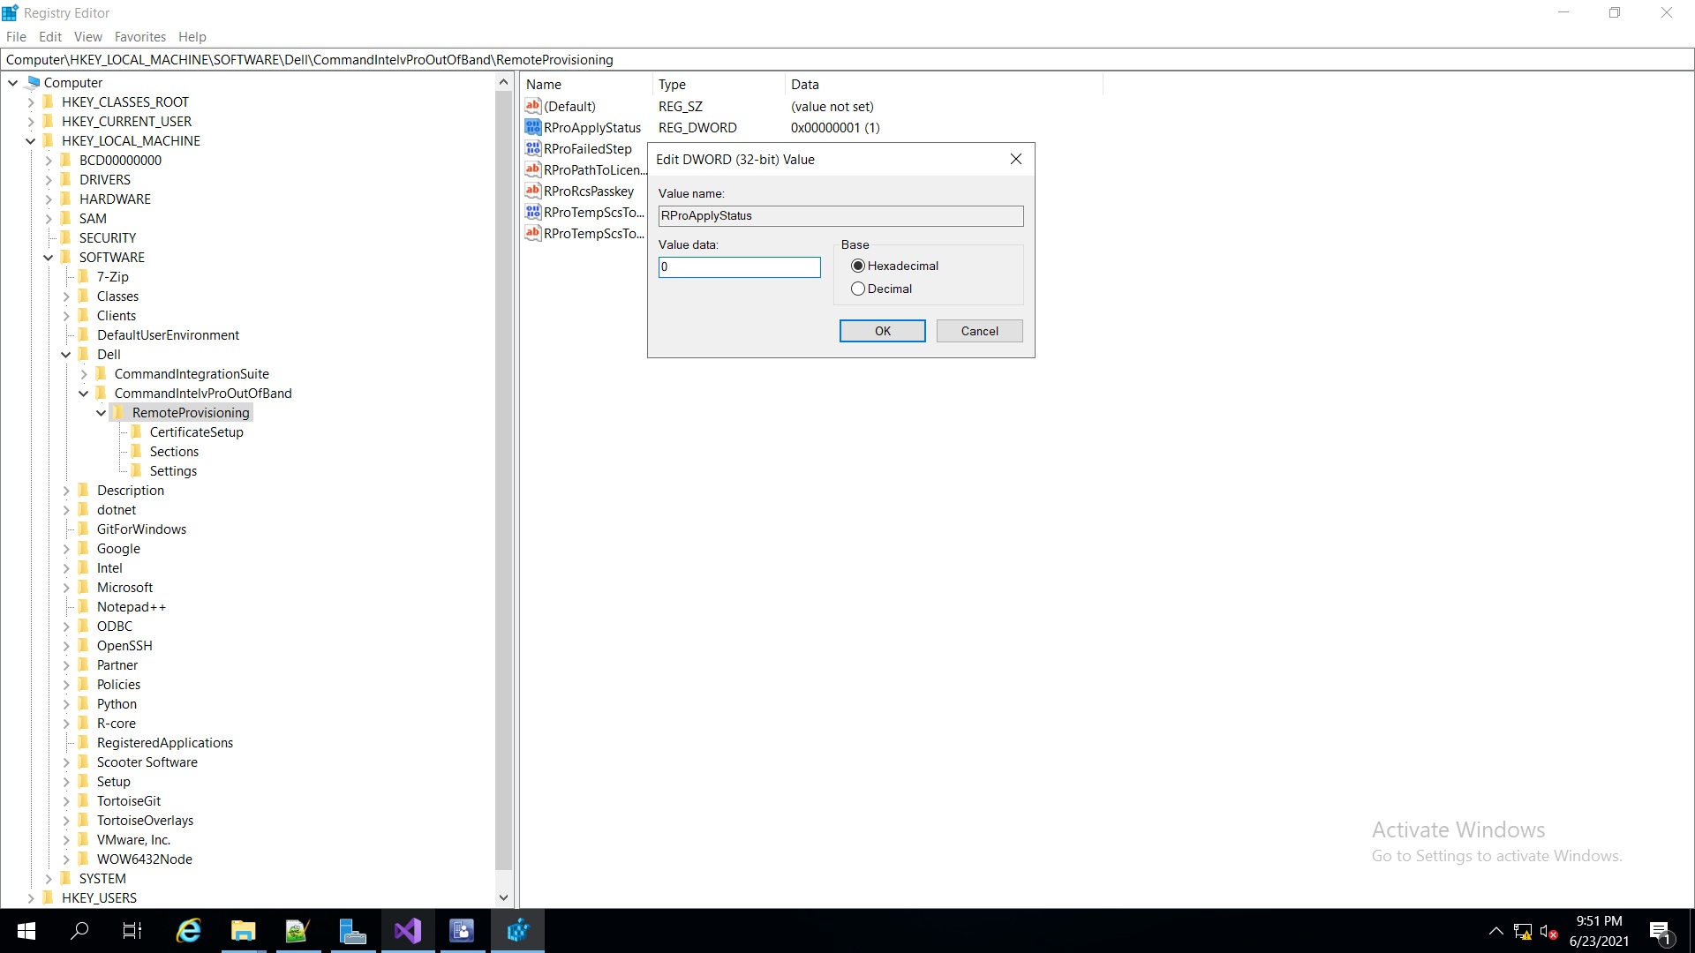
Task: Click the RProFailedStep DWORD icon
Action: point(532,148)
